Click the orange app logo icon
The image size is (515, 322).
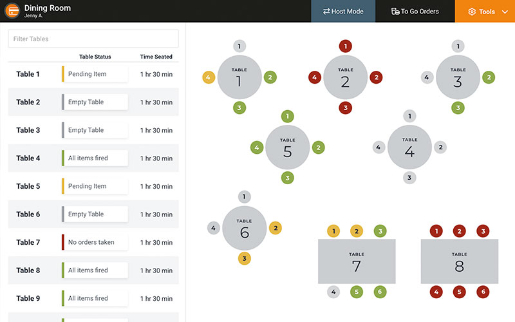coord(12,11)
